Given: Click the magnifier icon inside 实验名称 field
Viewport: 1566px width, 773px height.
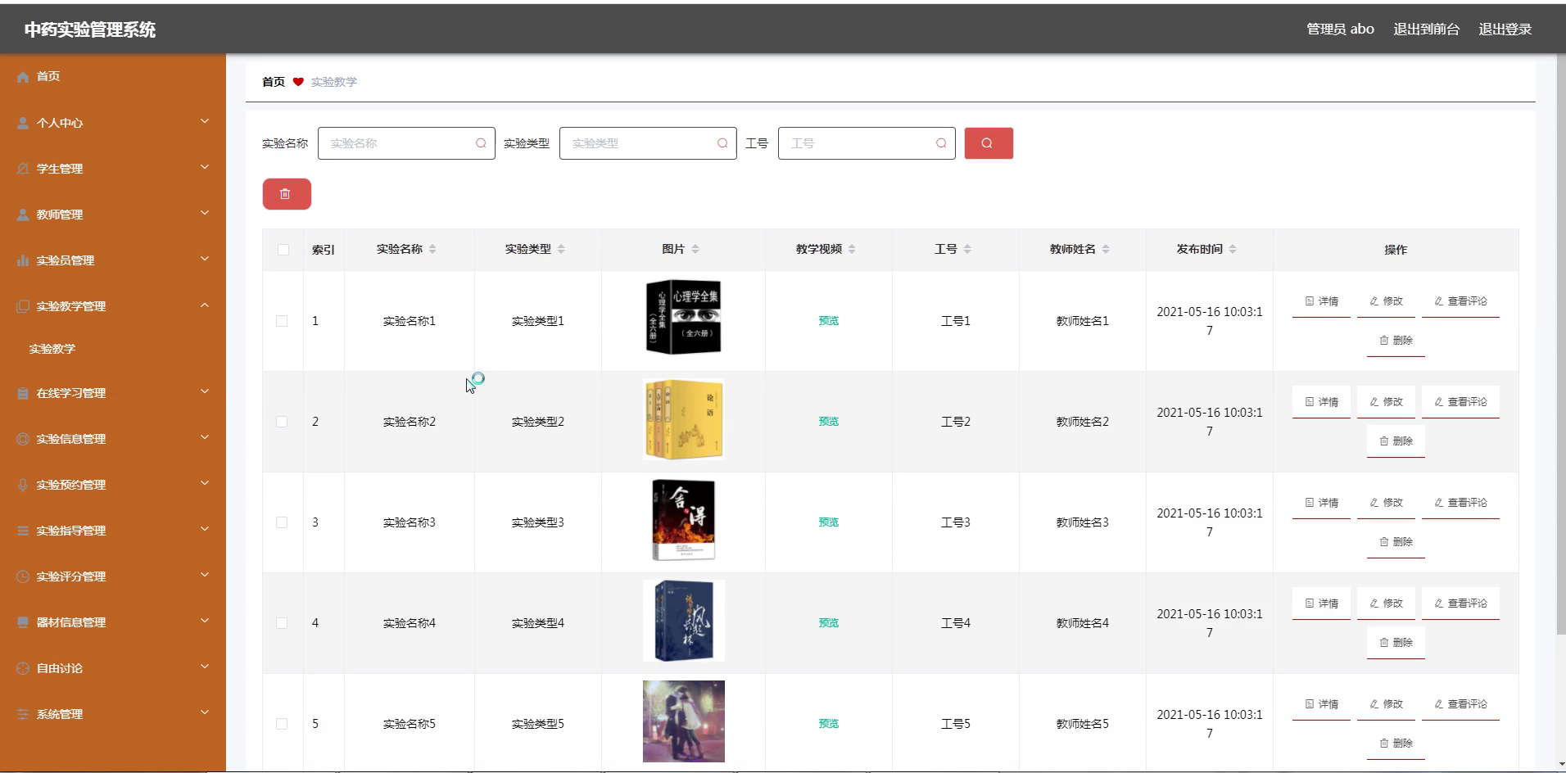Looking at the screenshot, I should coord(481,143).
